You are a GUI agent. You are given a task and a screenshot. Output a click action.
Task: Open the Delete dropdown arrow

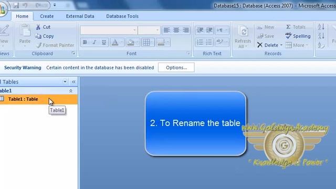click(281, 45)
